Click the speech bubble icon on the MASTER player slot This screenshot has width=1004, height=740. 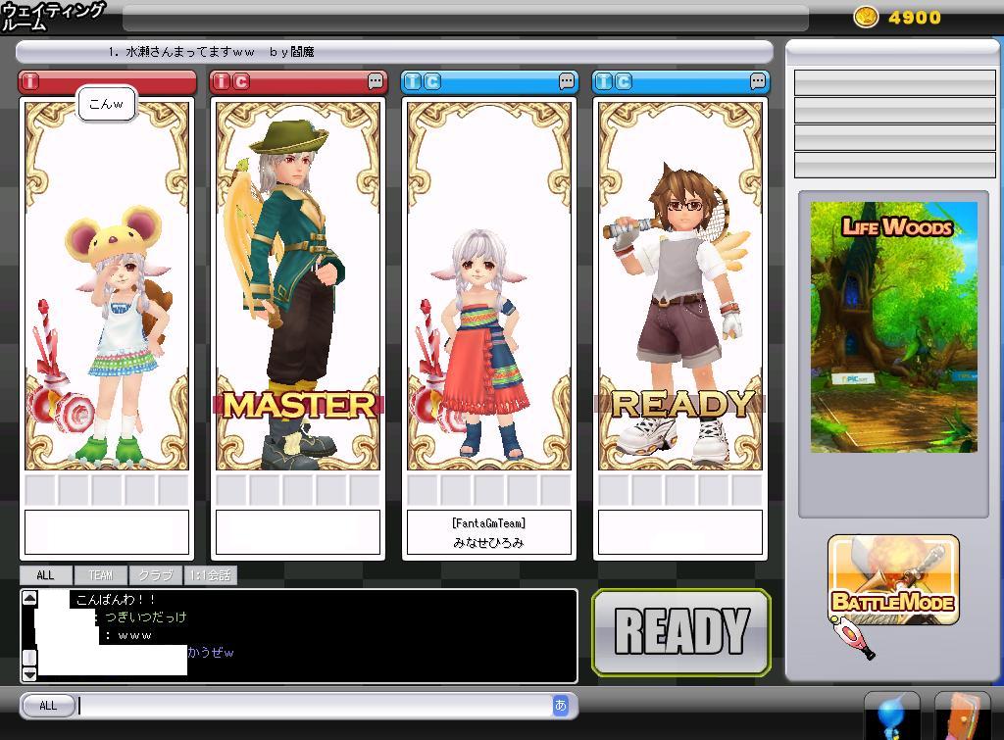(x=376, y=81)
